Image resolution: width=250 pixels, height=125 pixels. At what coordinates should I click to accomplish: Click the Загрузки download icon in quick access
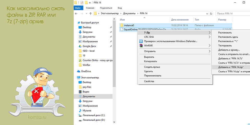[x=80, y=32]
